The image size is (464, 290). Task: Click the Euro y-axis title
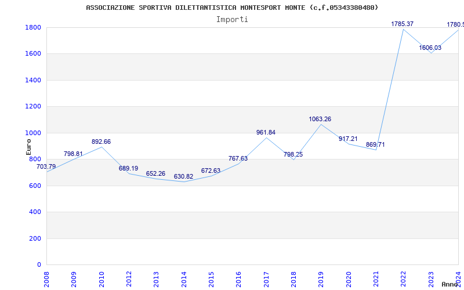tap(29, 146)
